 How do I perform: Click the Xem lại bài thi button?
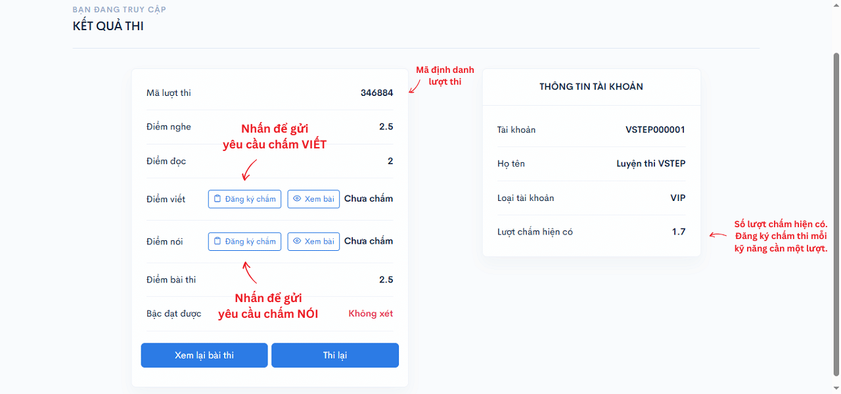click(204, 355)
